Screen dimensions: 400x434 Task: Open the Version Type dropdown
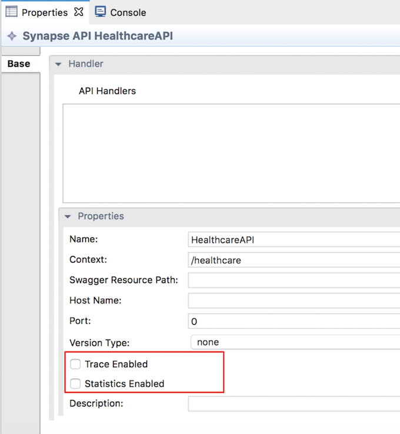pyautogui.click(x=295, y=342)
